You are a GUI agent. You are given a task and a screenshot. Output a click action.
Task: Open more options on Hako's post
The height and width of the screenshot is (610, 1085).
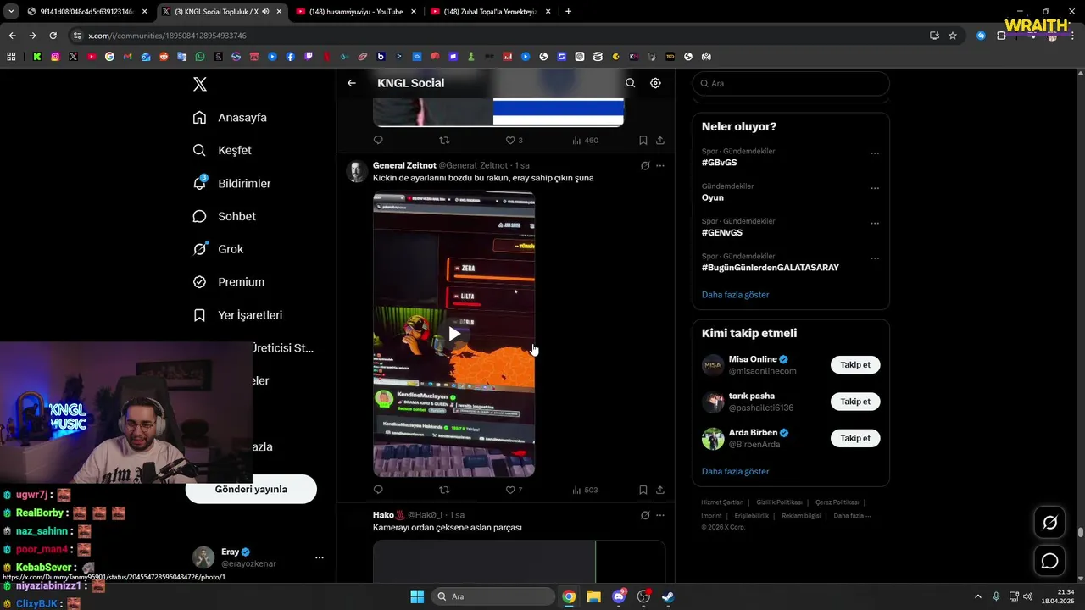[660, 515]
